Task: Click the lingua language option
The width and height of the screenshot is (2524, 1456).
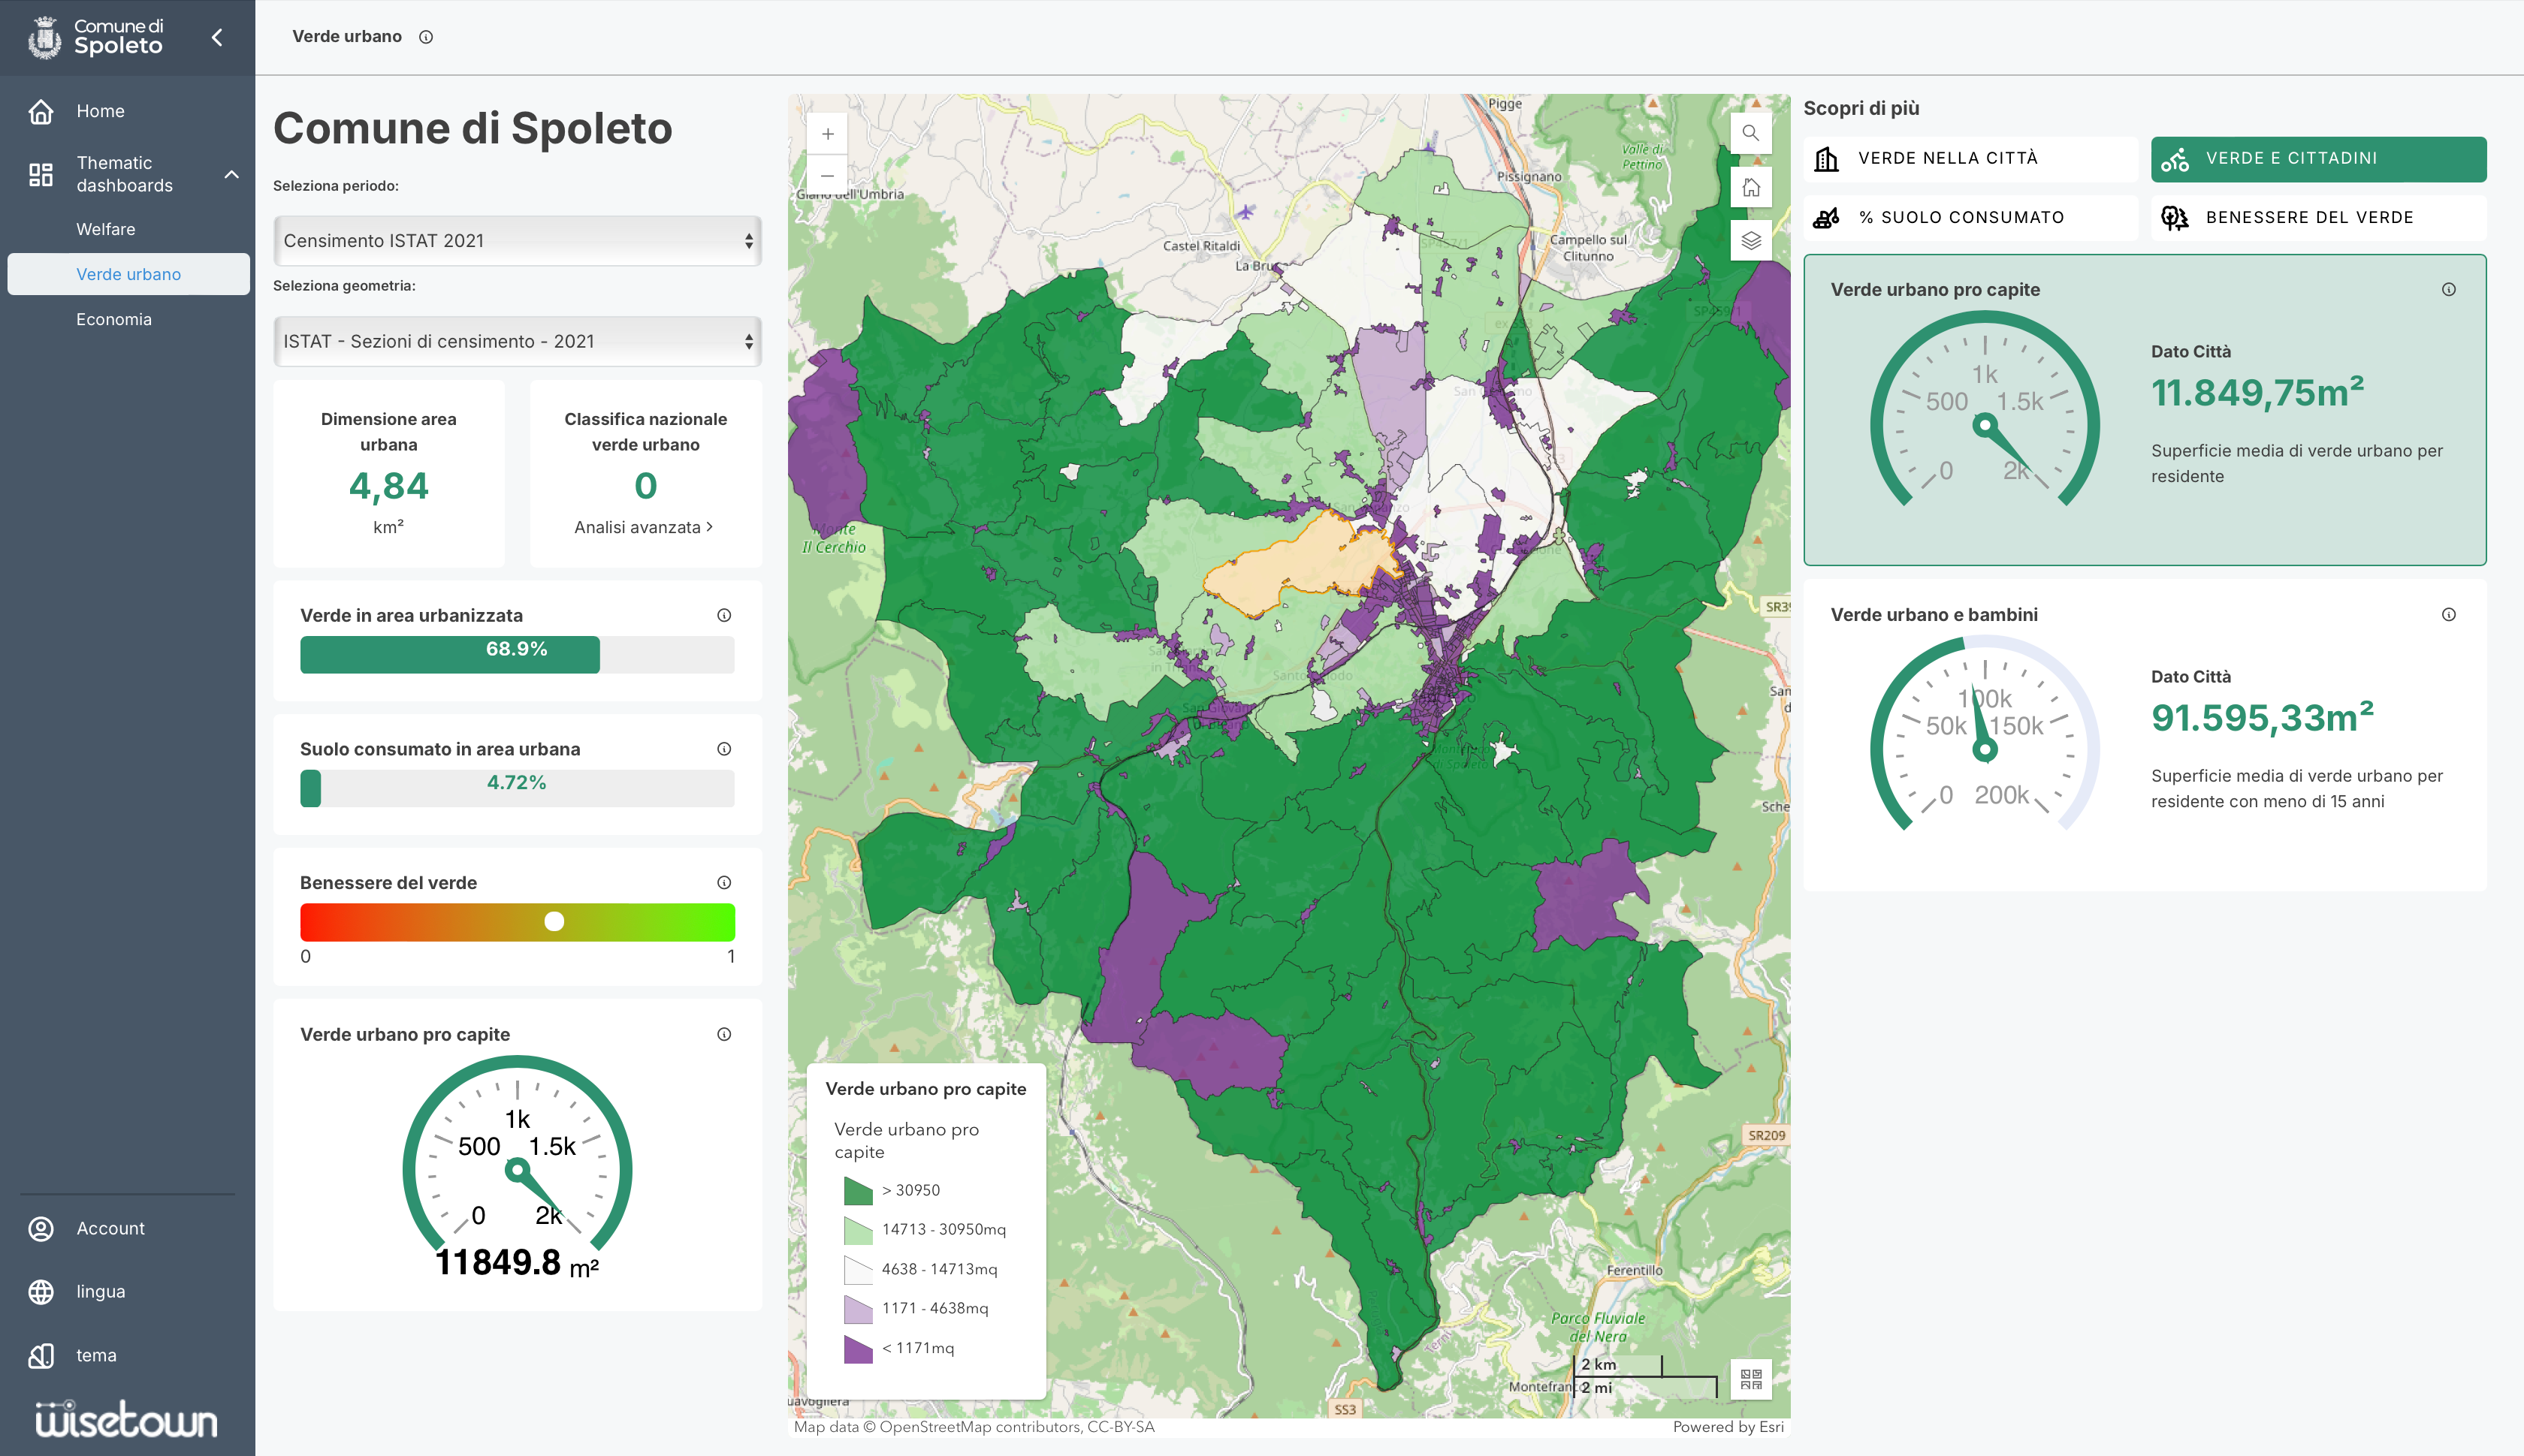Action: click(x=100, y=1291)
